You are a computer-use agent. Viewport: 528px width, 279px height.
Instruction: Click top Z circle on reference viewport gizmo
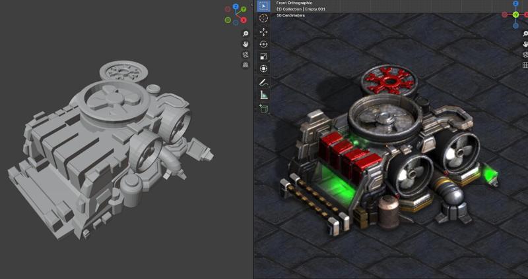pos(515,4)
